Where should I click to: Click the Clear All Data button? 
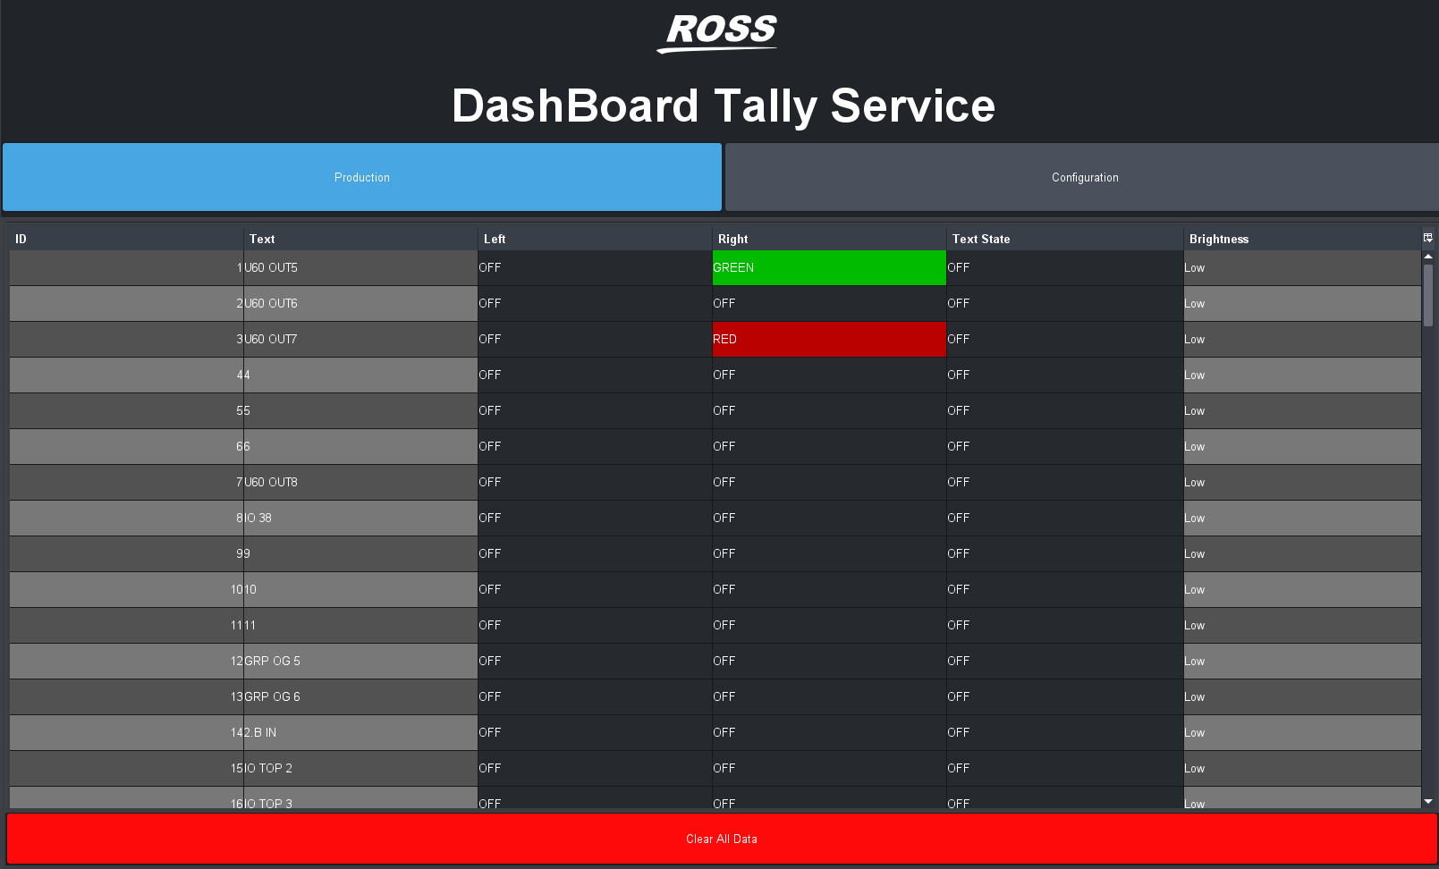point(722,839)
